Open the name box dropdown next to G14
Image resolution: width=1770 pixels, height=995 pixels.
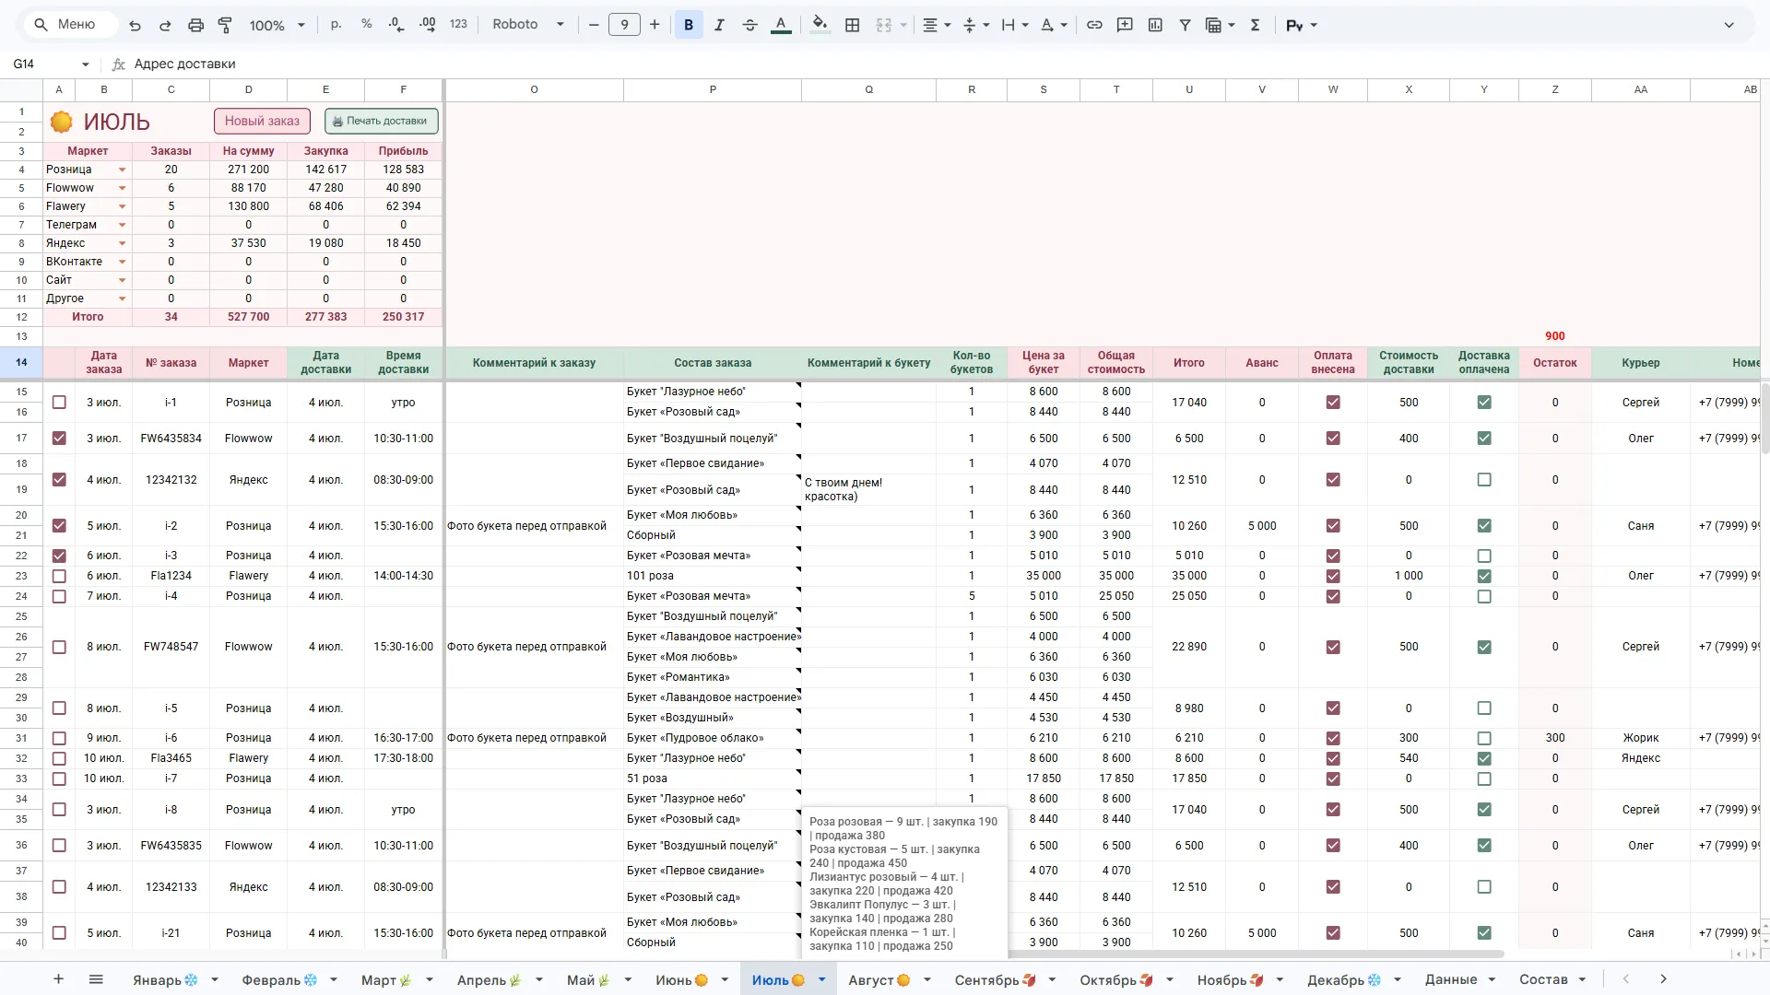(86, 64)
